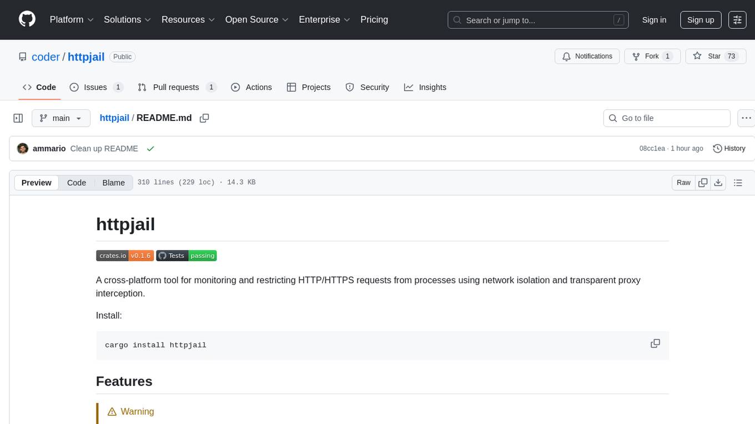Open the crates.io v0.1.6 badge

(x=125, y=255)
